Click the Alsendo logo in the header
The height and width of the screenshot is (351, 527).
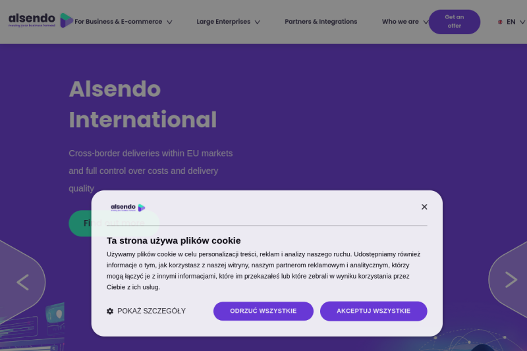click(40, 20)
